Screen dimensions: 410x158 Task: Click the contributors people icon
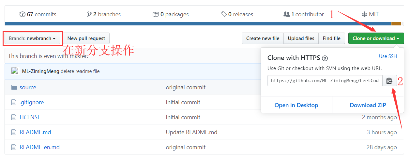point(286,14)
